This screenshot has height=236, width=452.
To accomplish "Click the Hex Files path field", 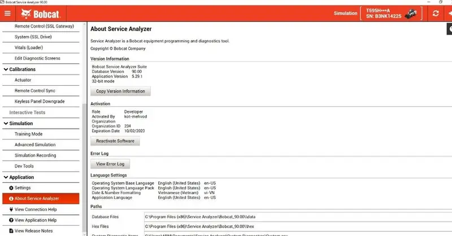I will point(298,226).
